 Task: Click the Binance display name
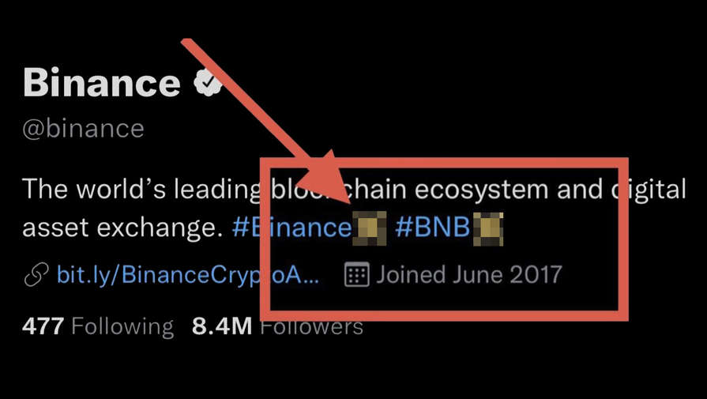(102, 82)
